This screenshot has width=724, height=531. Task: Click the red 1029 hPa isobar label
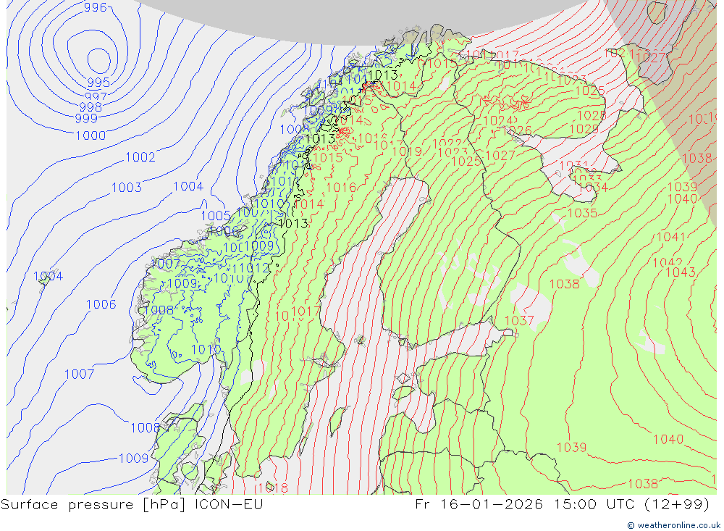584,129
